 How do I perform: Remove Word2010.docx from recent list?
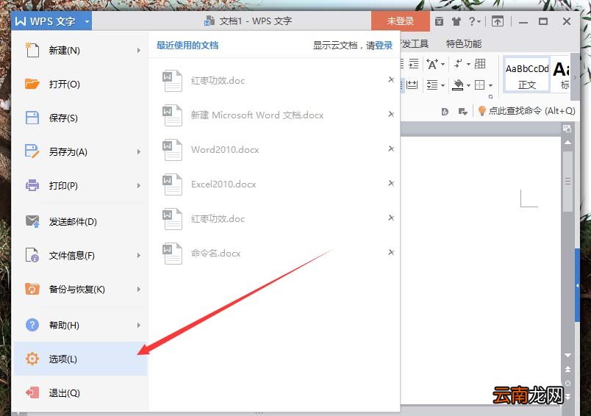click(391, 149)
